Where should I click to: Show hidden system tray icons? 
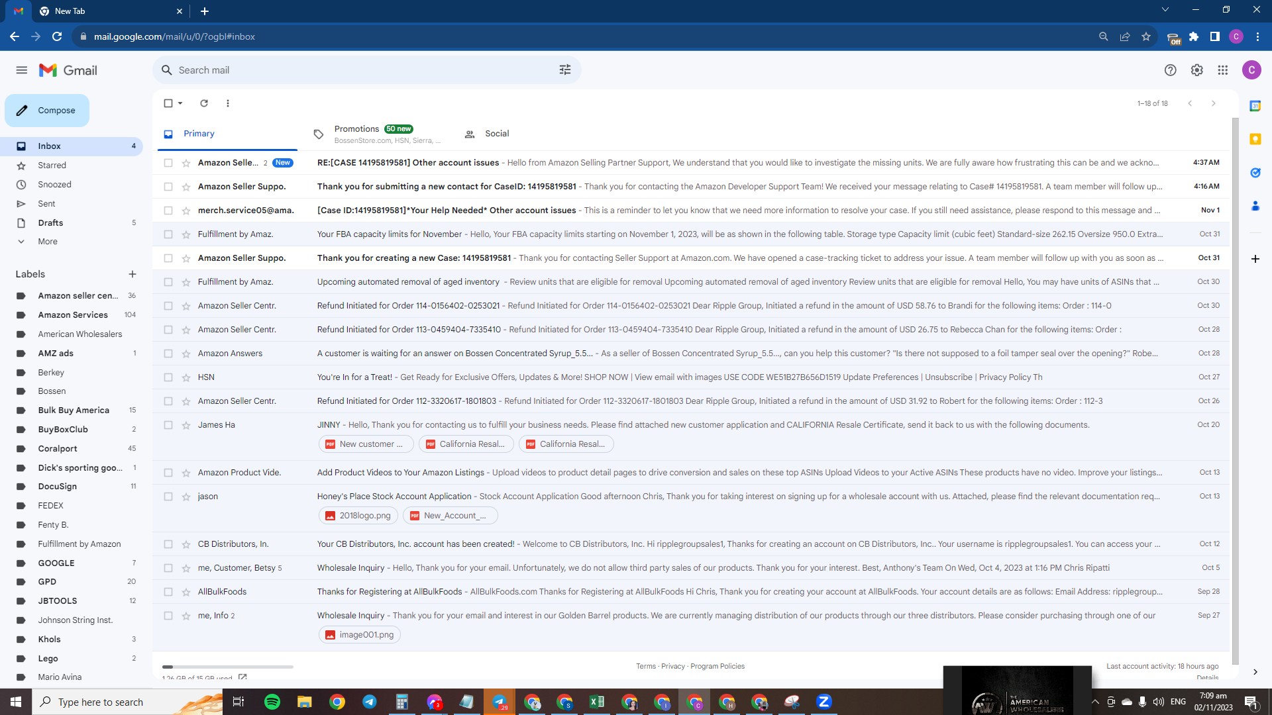click(x=1095, y=702)
